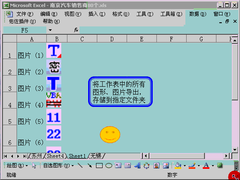Expand the Name Box dropdown
This screenshot has height=180, width=240.
coord(50,30)
